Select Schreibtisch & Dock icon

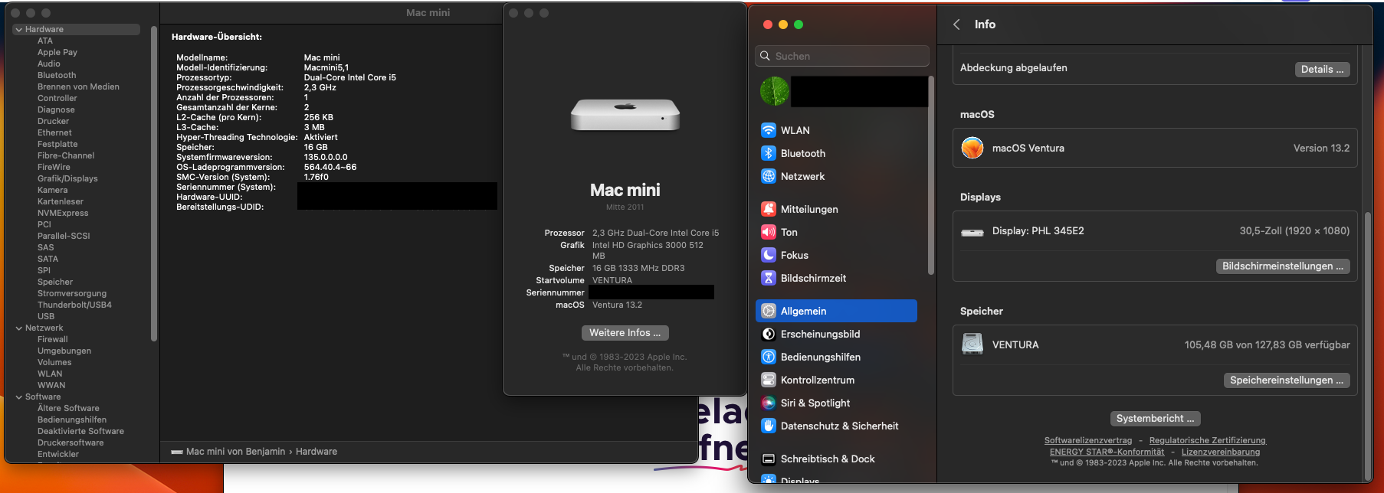[768, 459]
